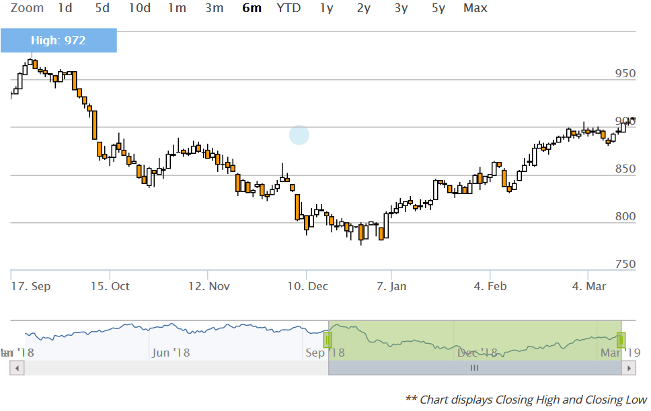This screenshot has width=651, height=411.
Task: Set zoom range to 3y
Action: tap(401, 8)
